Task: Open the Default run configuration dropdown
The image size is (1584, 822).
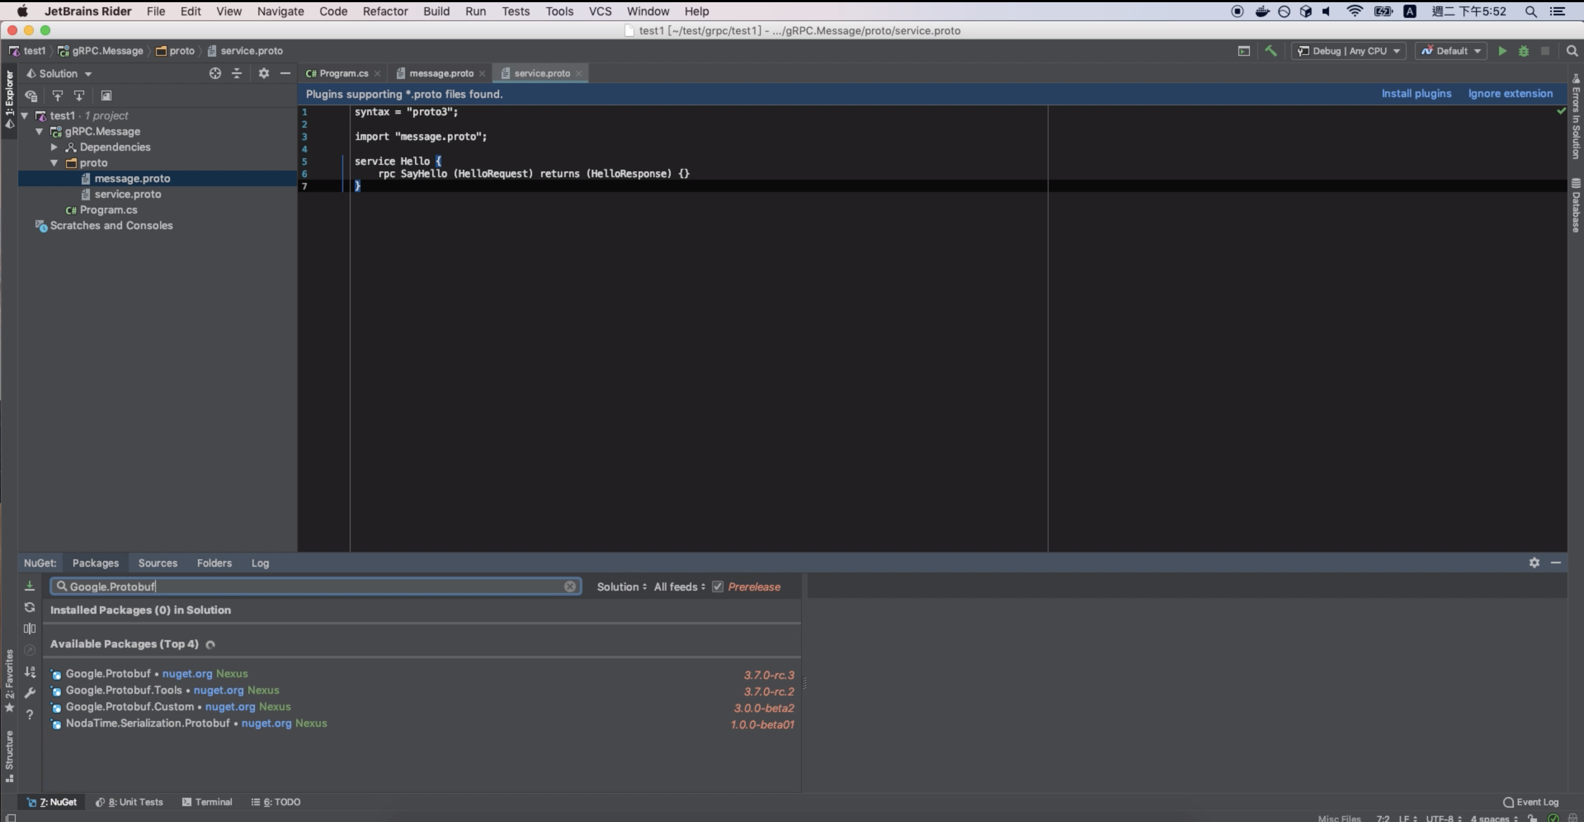Action: pos(1450,51)
